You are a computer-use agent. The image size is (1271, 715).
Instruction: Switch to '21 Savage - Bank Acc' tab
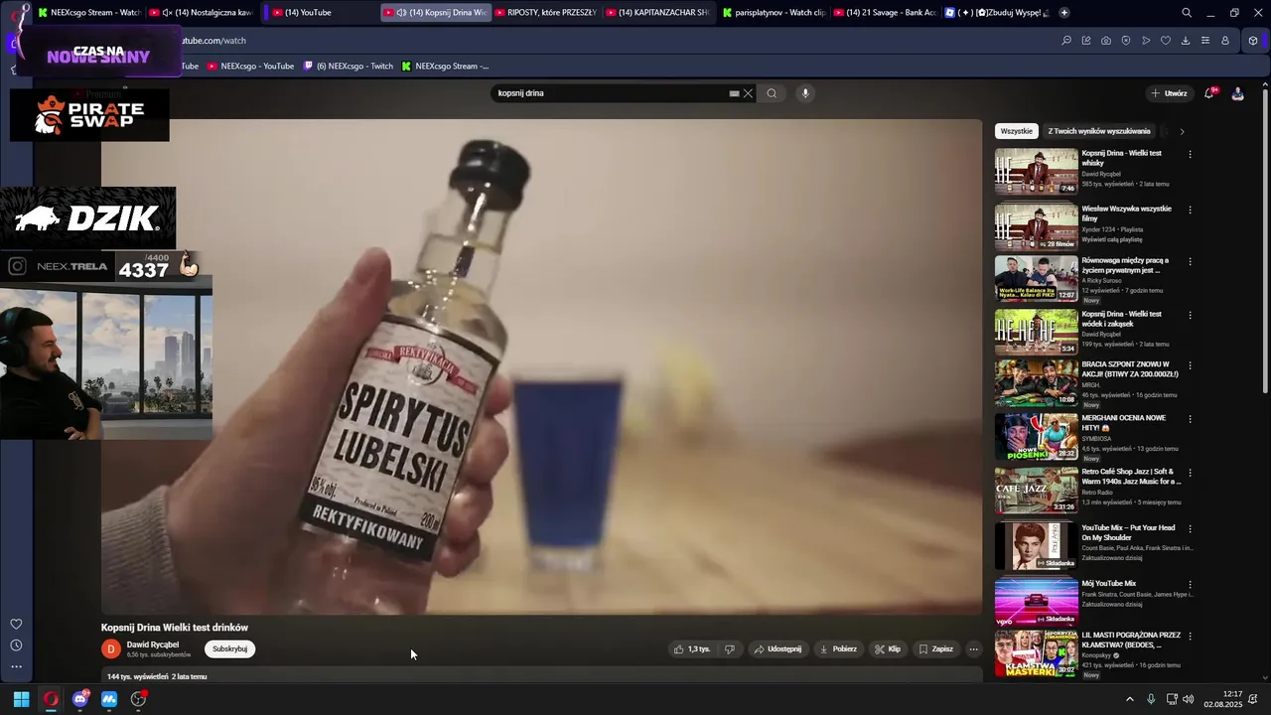click(886, 13)
